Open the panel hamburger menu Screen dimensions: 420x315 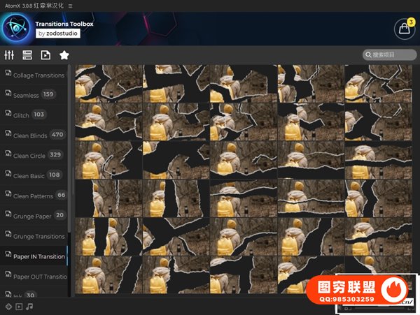click(x=70, y=6)
